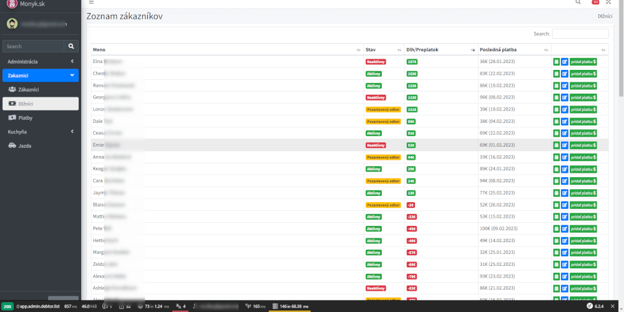The height and width of the screenshot is (312, 624).
Task: Toggle sort on Posledná platba column
Action: coord(512,49)
